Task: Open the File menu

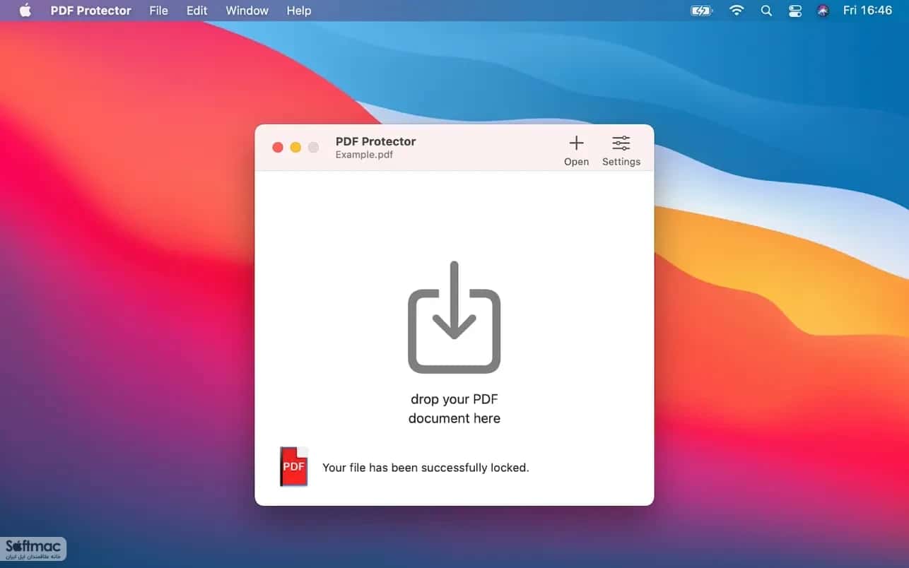Action: pyautogui.click(x=159, y=11)
